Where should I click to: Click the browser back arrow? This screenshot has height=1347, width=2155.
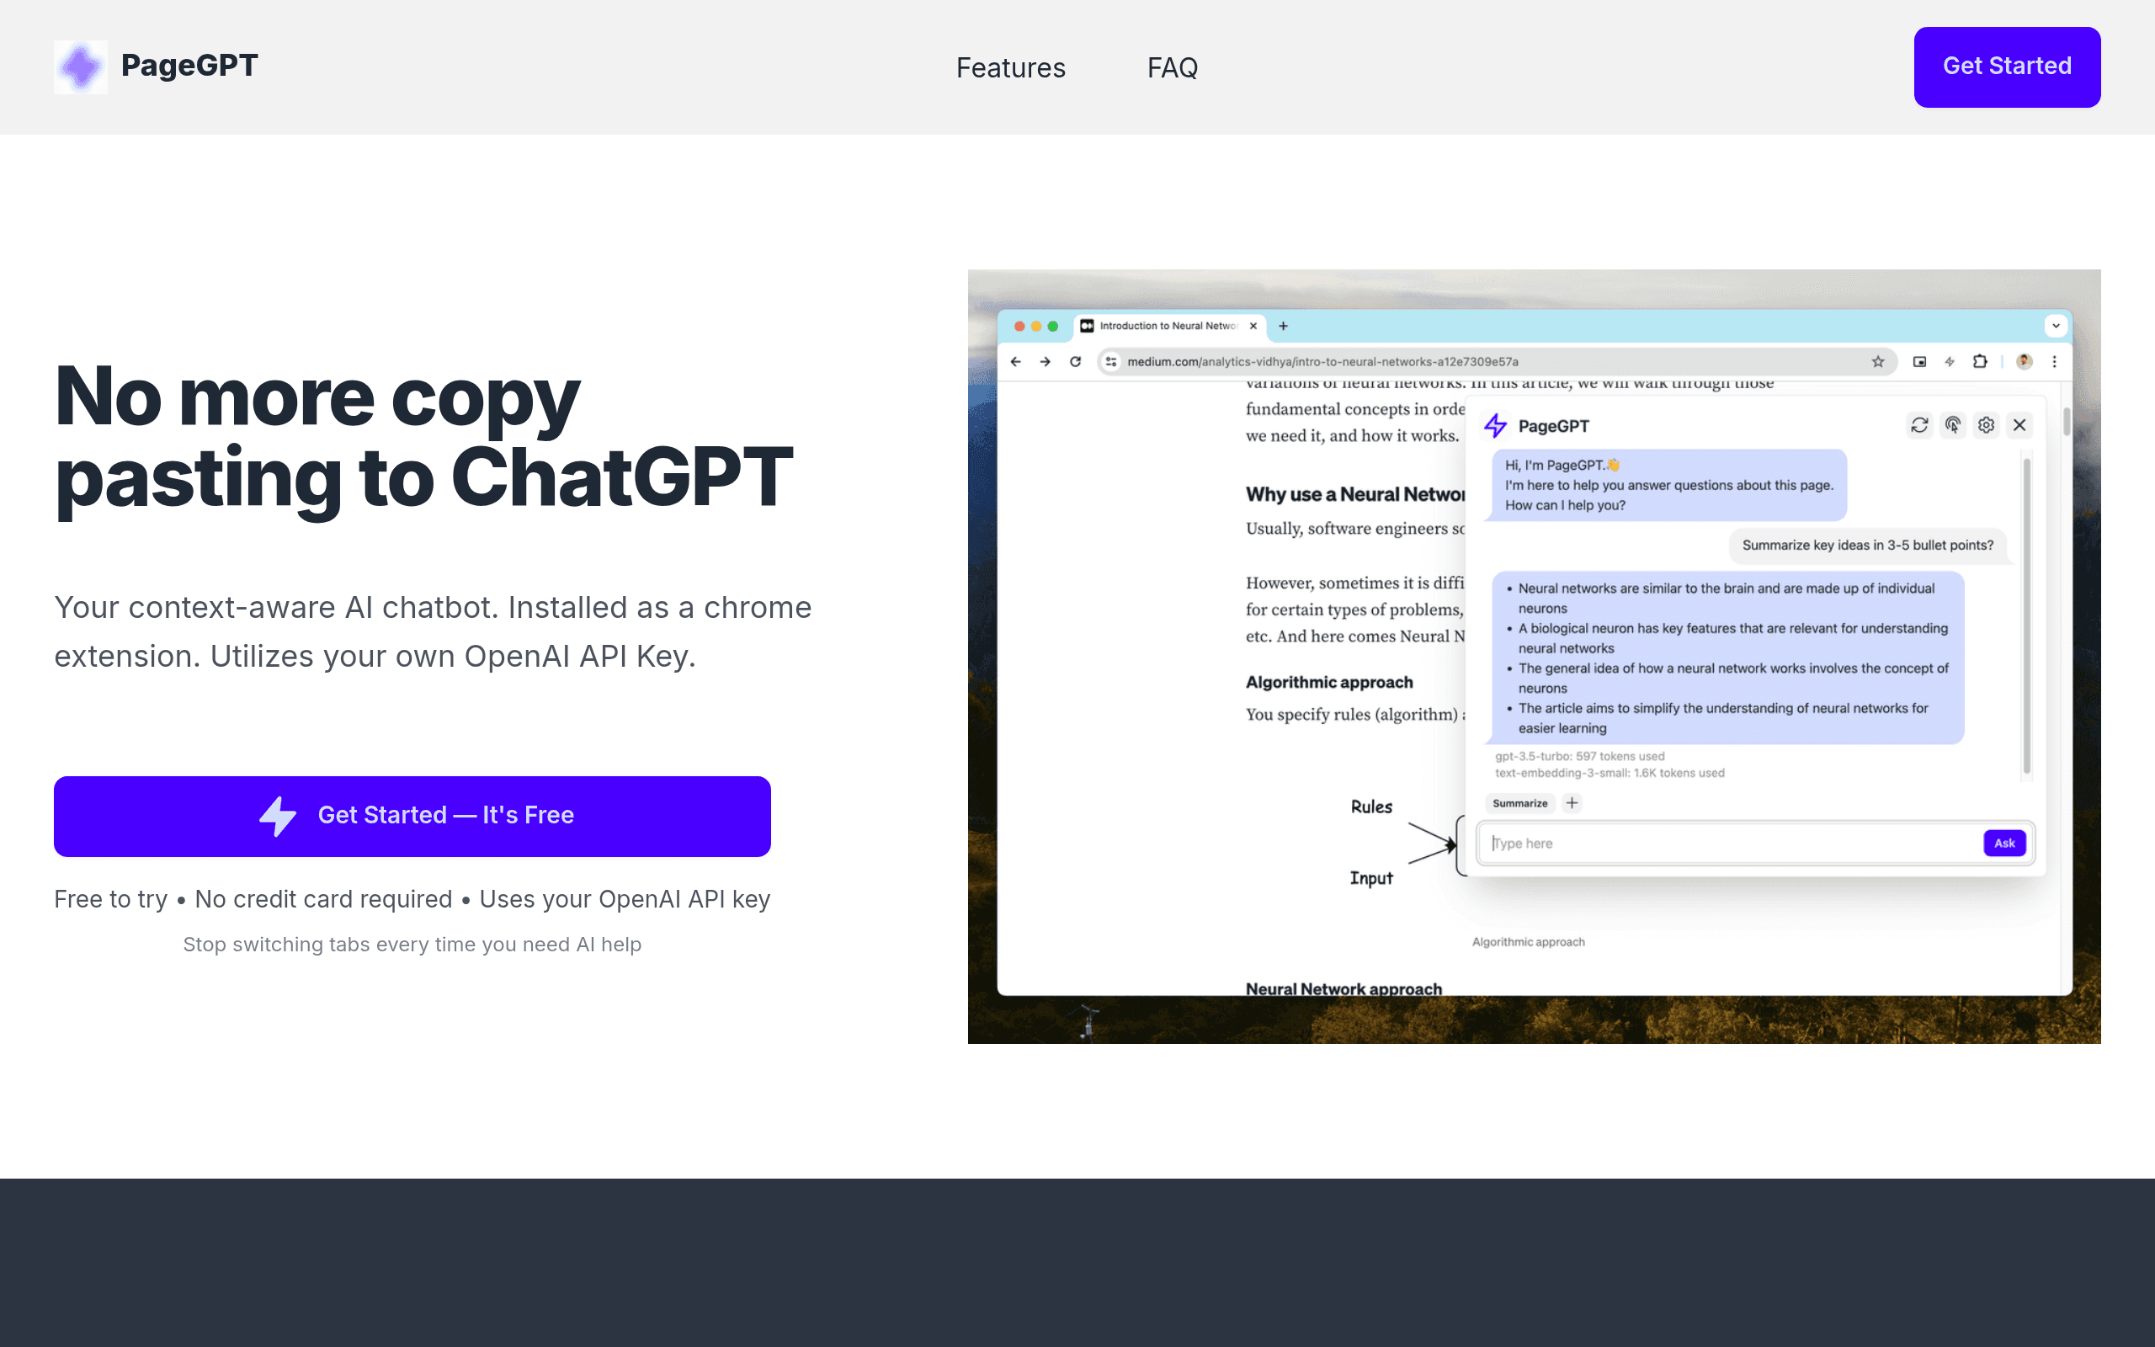coord(1016,362)
